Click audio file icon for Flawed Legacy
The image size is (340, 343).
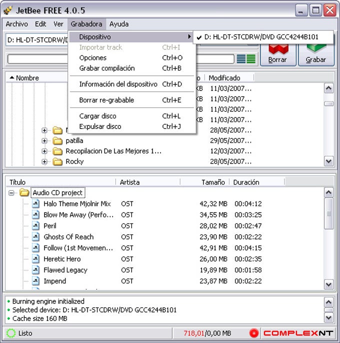(x=35, y=270)
